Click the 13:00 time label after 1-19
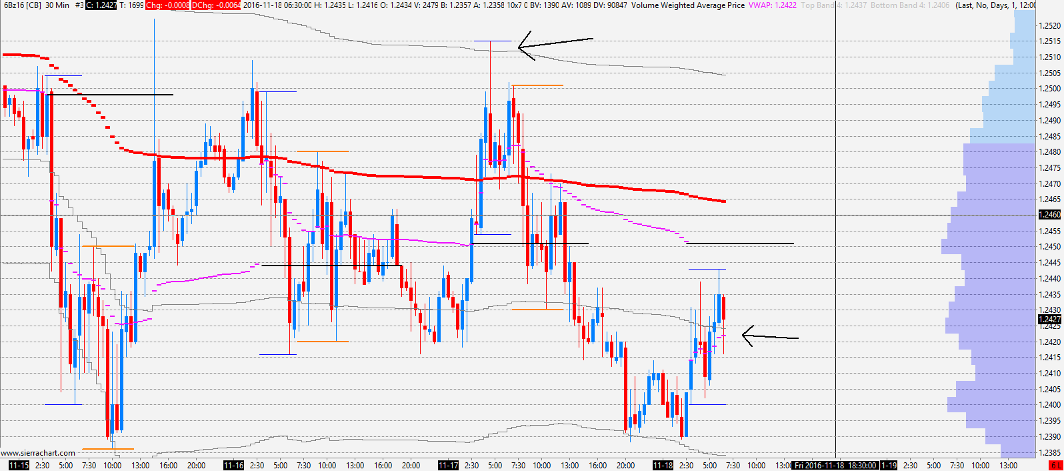Viewport: 1064px width, 471px height. 1009,466
